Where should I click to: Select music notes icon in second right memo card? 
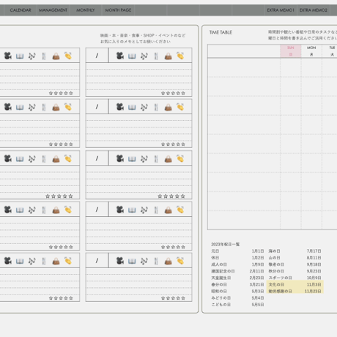coord(144,107)
